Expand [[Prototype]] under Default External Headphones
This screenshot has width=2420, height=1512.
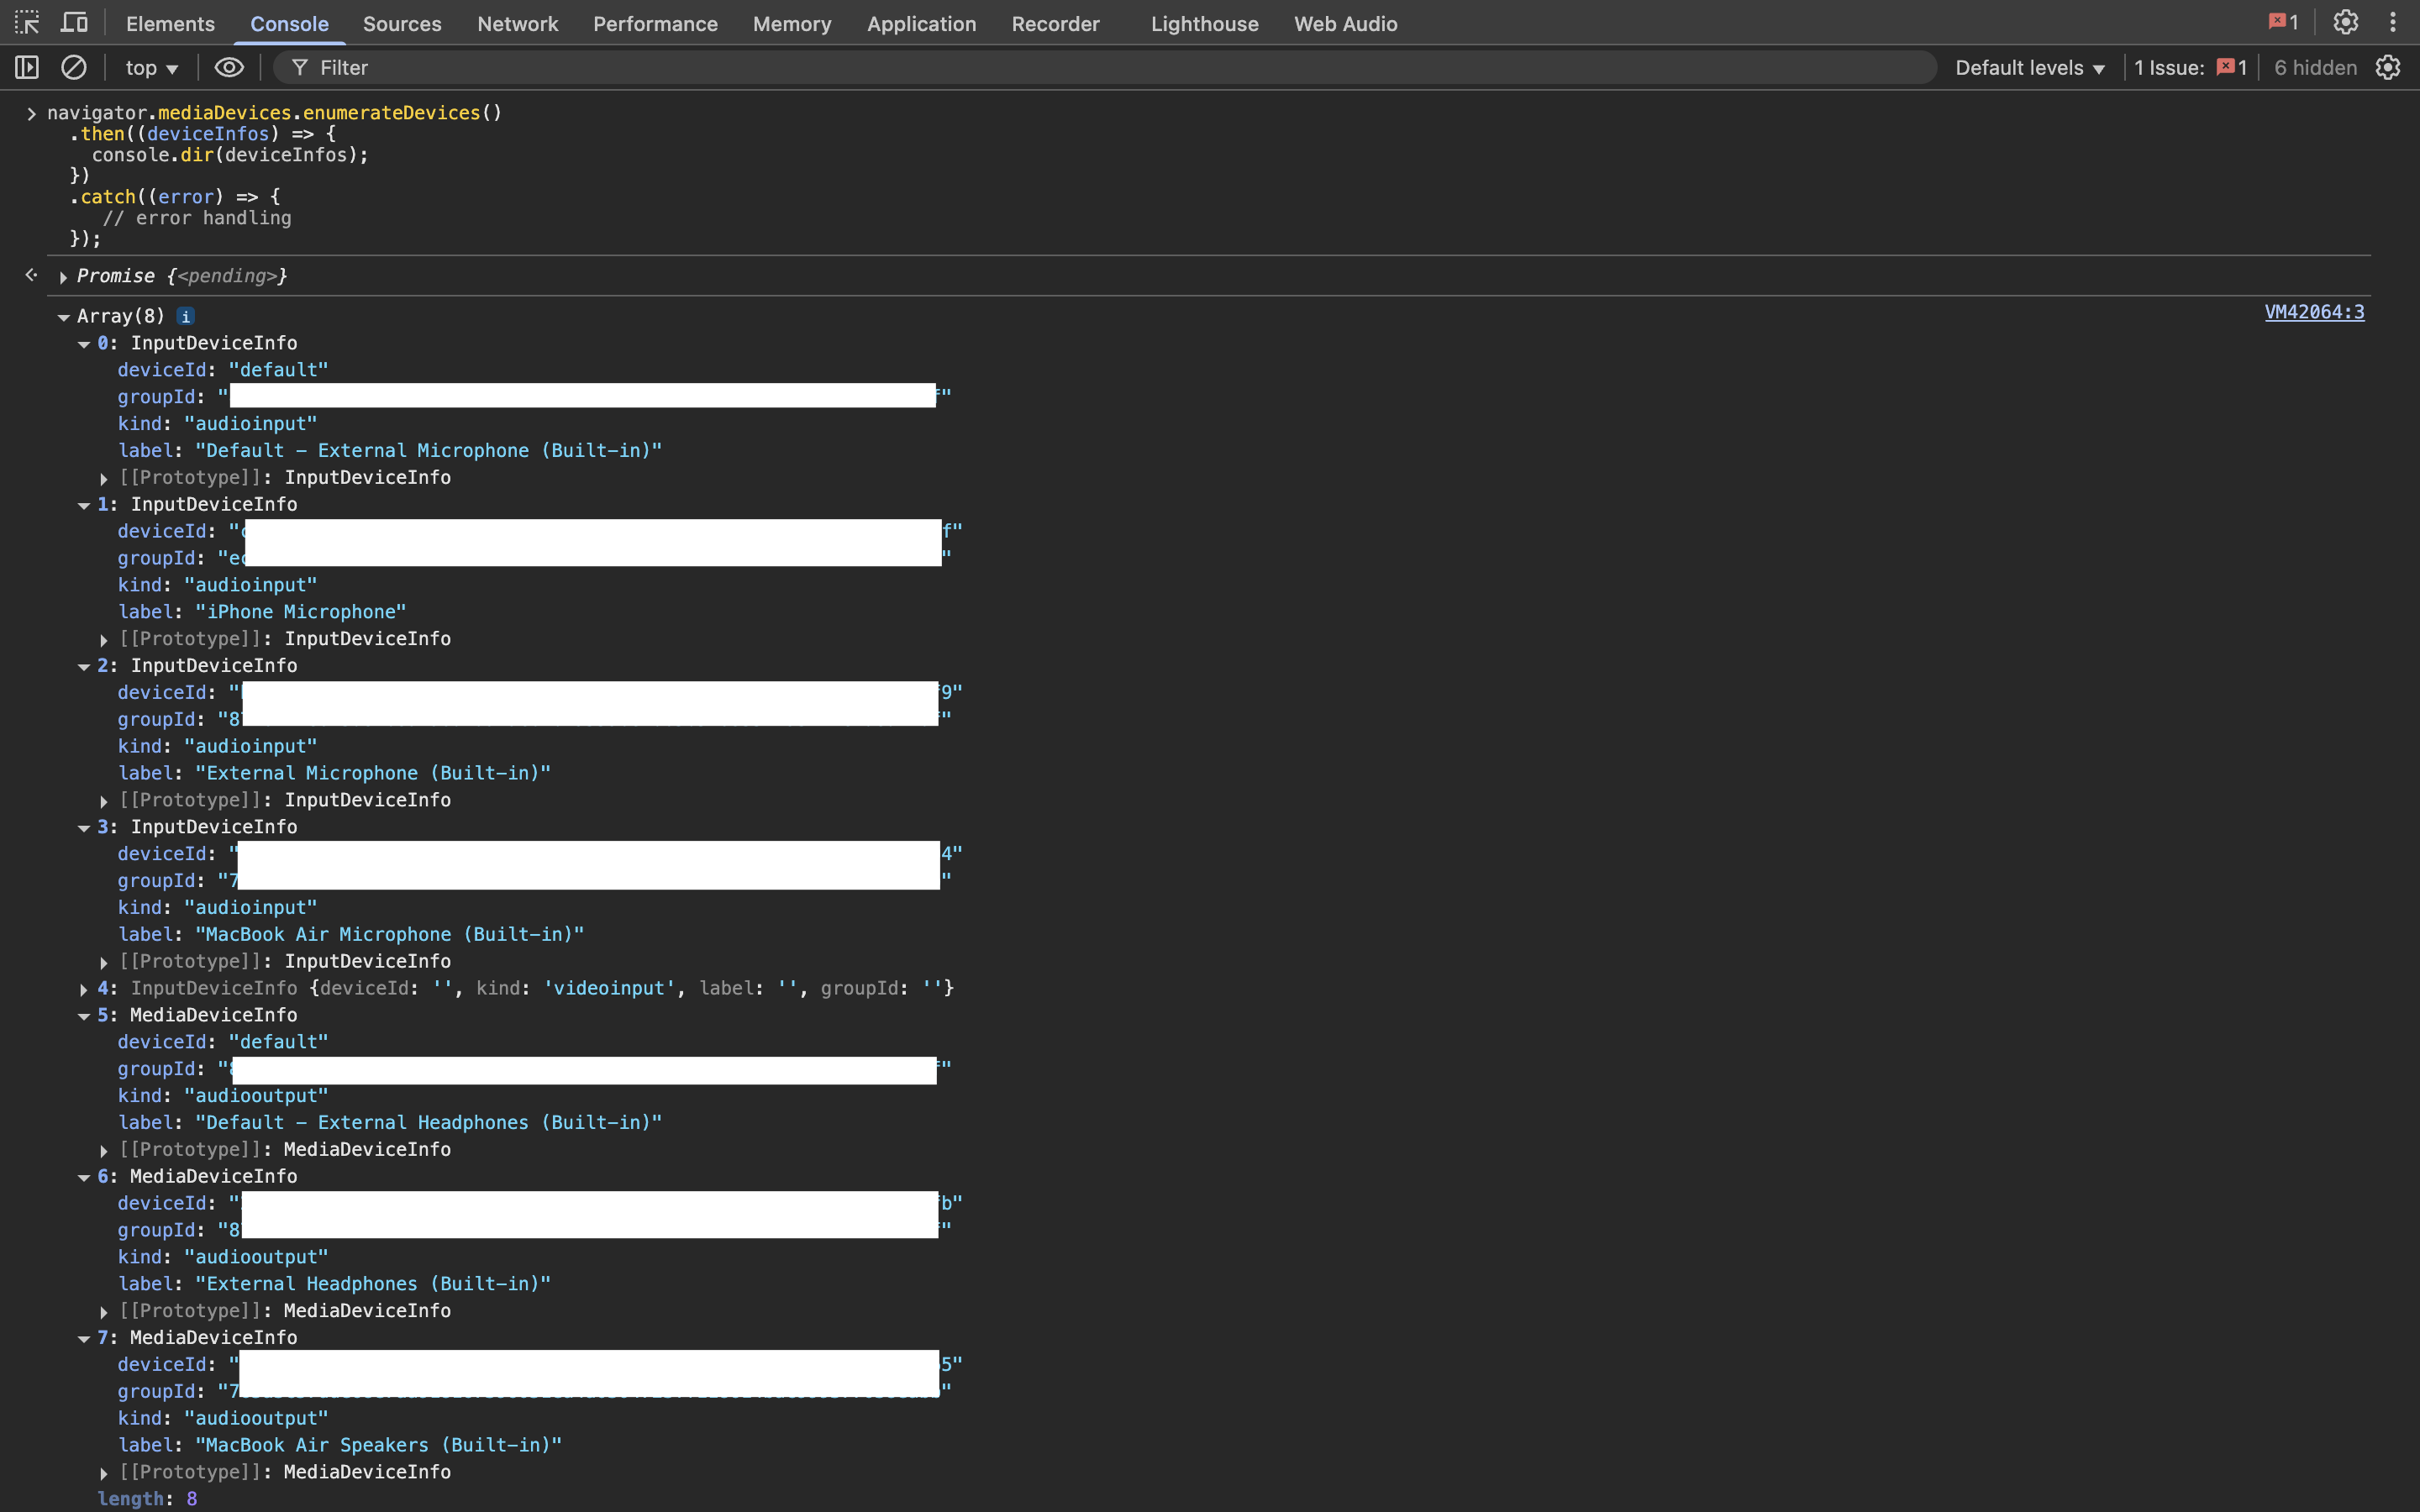[x=104, y=1151]
